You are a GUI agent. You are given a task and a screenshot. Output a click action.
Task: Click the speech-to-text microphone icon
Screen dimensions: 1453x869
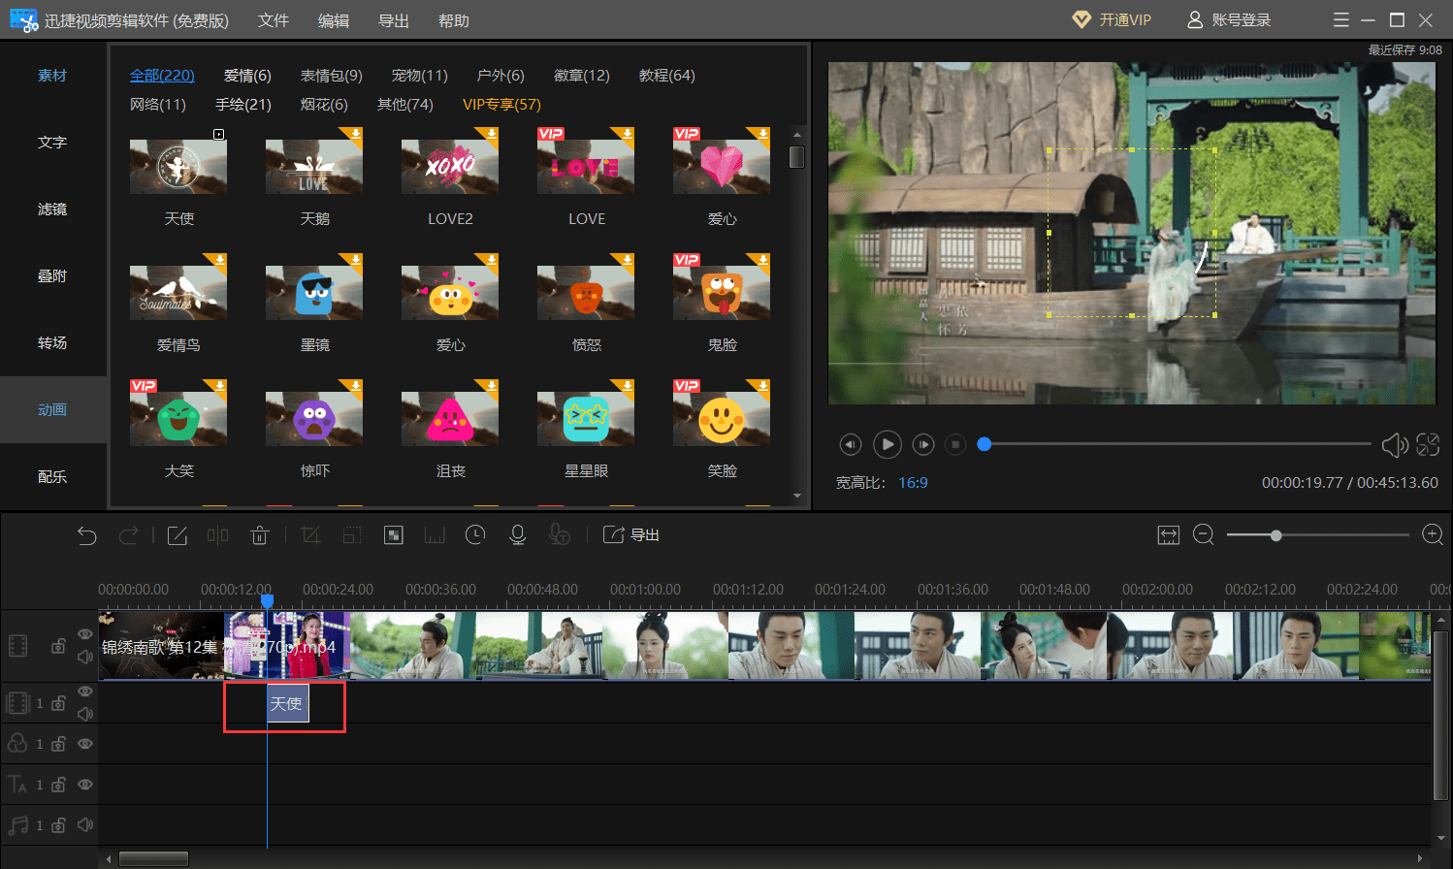560,535
